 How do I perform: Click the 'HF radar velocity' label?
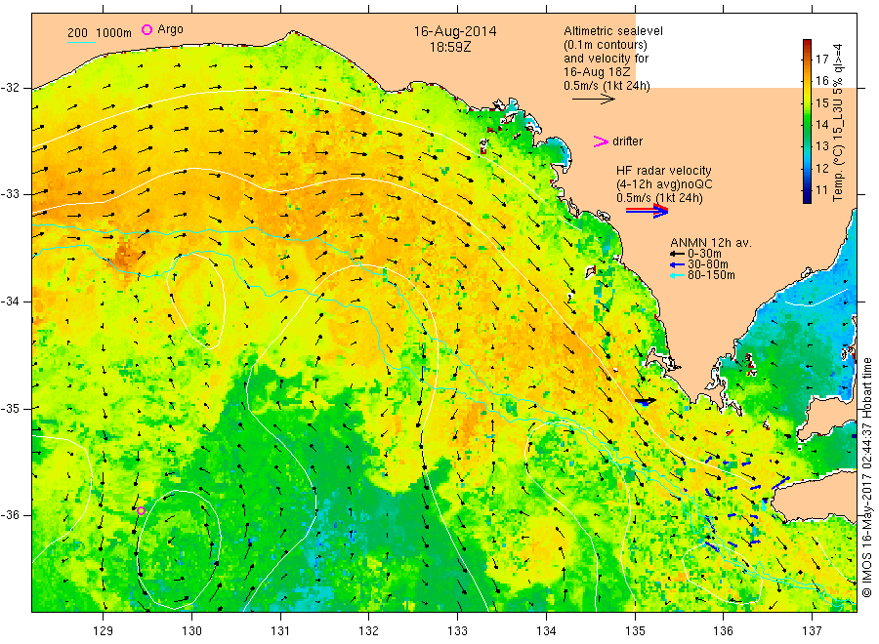[x=664, y=170]
